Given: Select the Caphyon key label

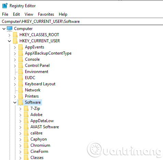Looking at the screenshot, I should coord(39,139).
